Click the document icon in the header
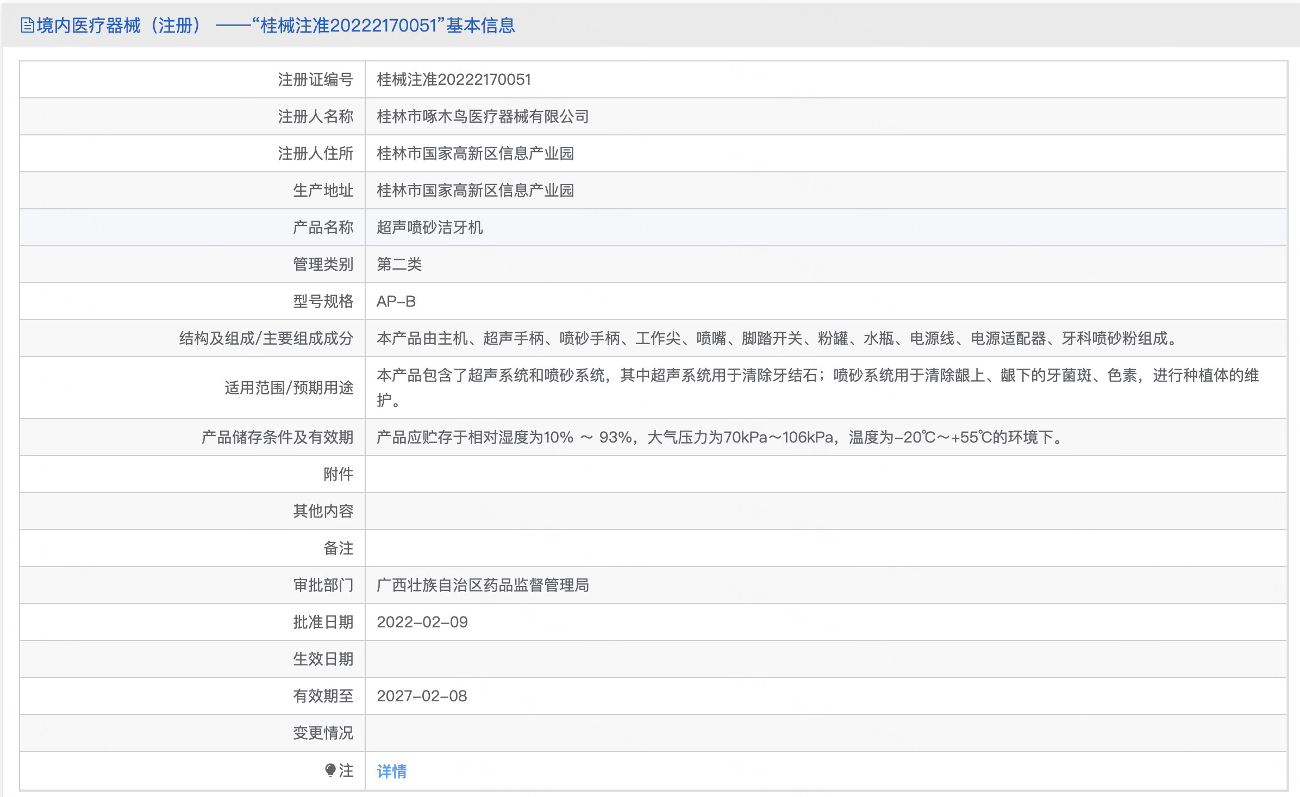Image resolution: width=1300 pixels, height=797 pixels. (27, 26)
